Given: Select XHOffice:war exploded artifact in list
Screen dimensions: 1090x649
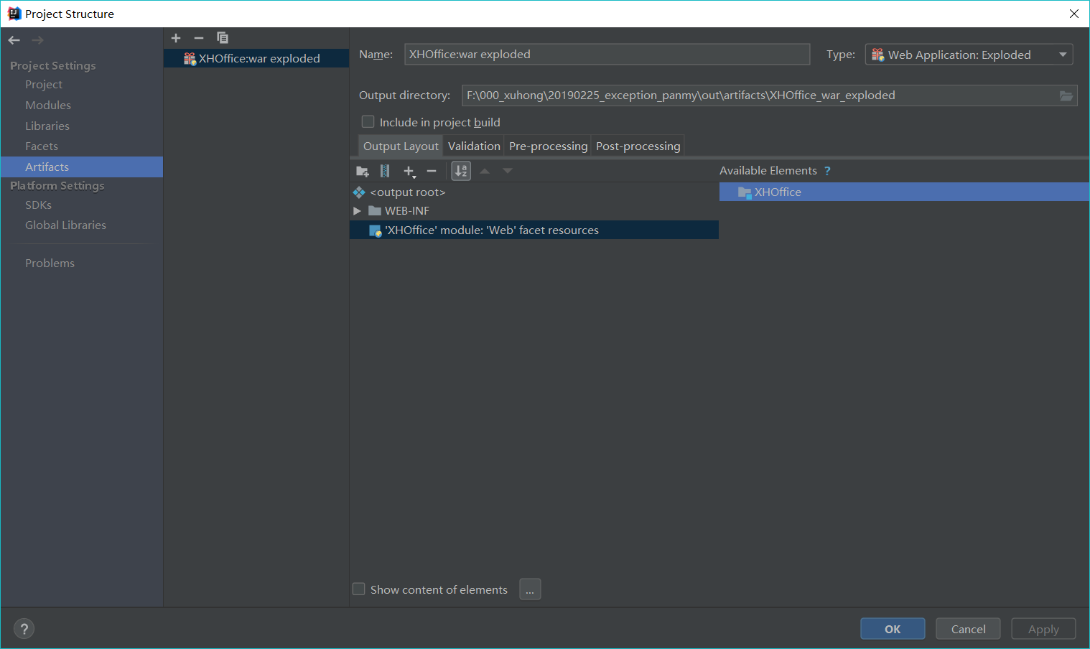Looking at the screenshot, I should (256, 59).
